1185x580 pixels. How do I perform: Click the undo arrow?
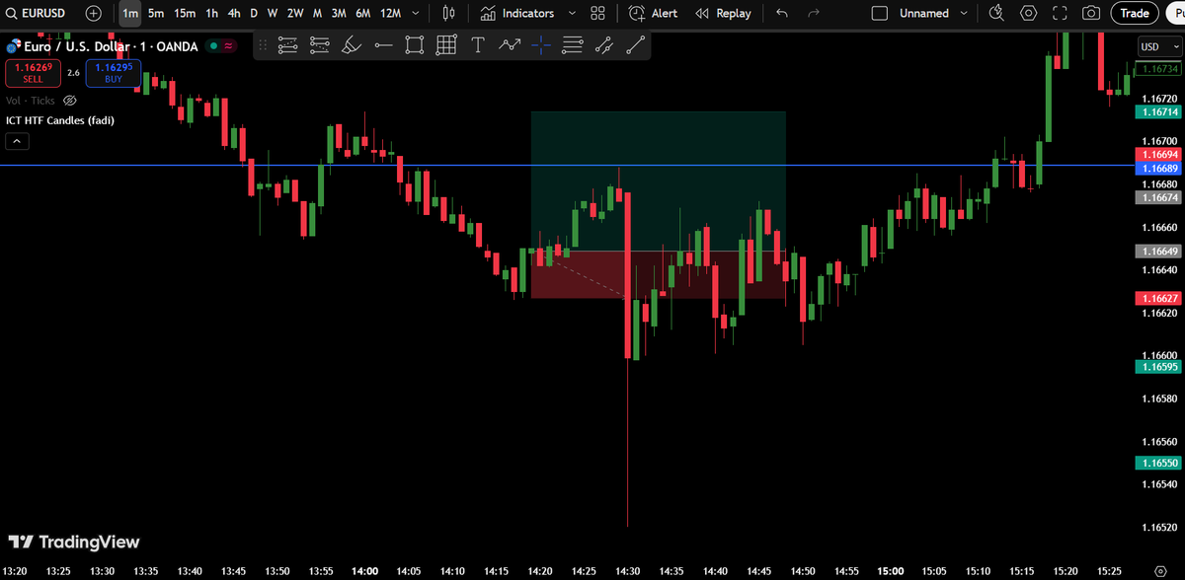[x=781, y=13]
